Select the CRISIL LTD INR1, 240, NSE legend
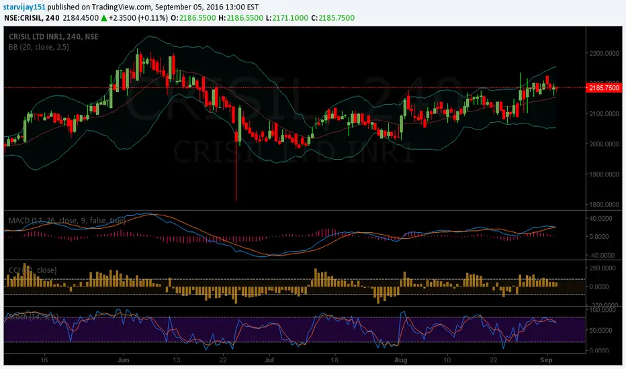Viewport: 626px width, 369px height. (x=54, y=37)
